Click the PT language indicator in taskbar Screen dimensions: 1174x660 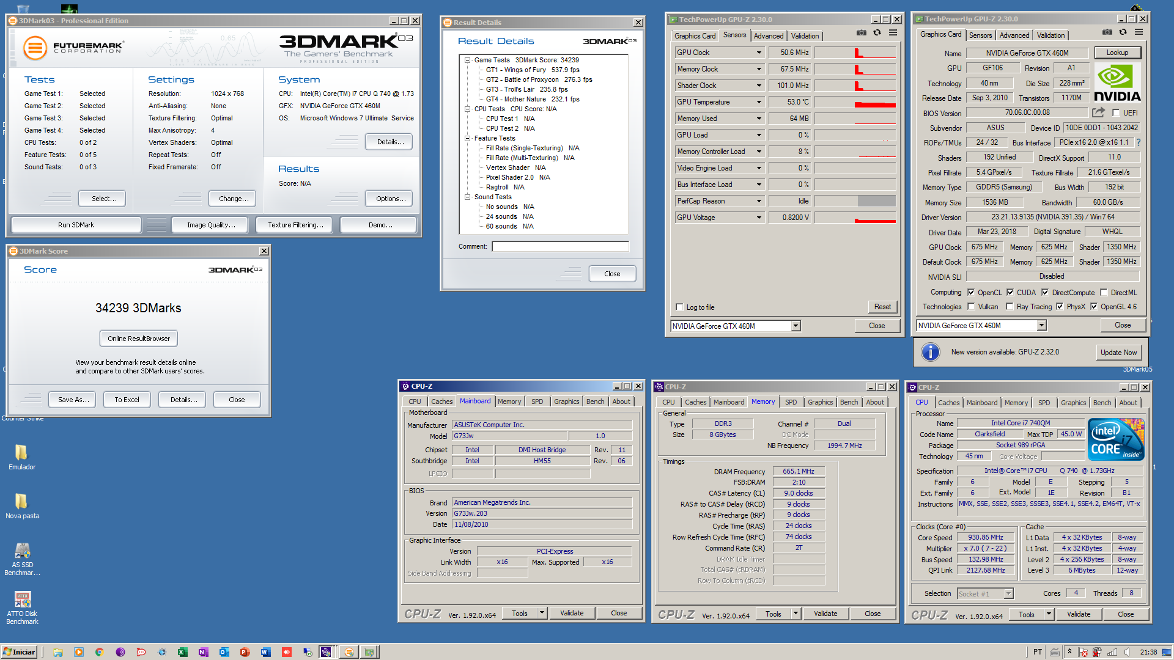[1037, 652]
